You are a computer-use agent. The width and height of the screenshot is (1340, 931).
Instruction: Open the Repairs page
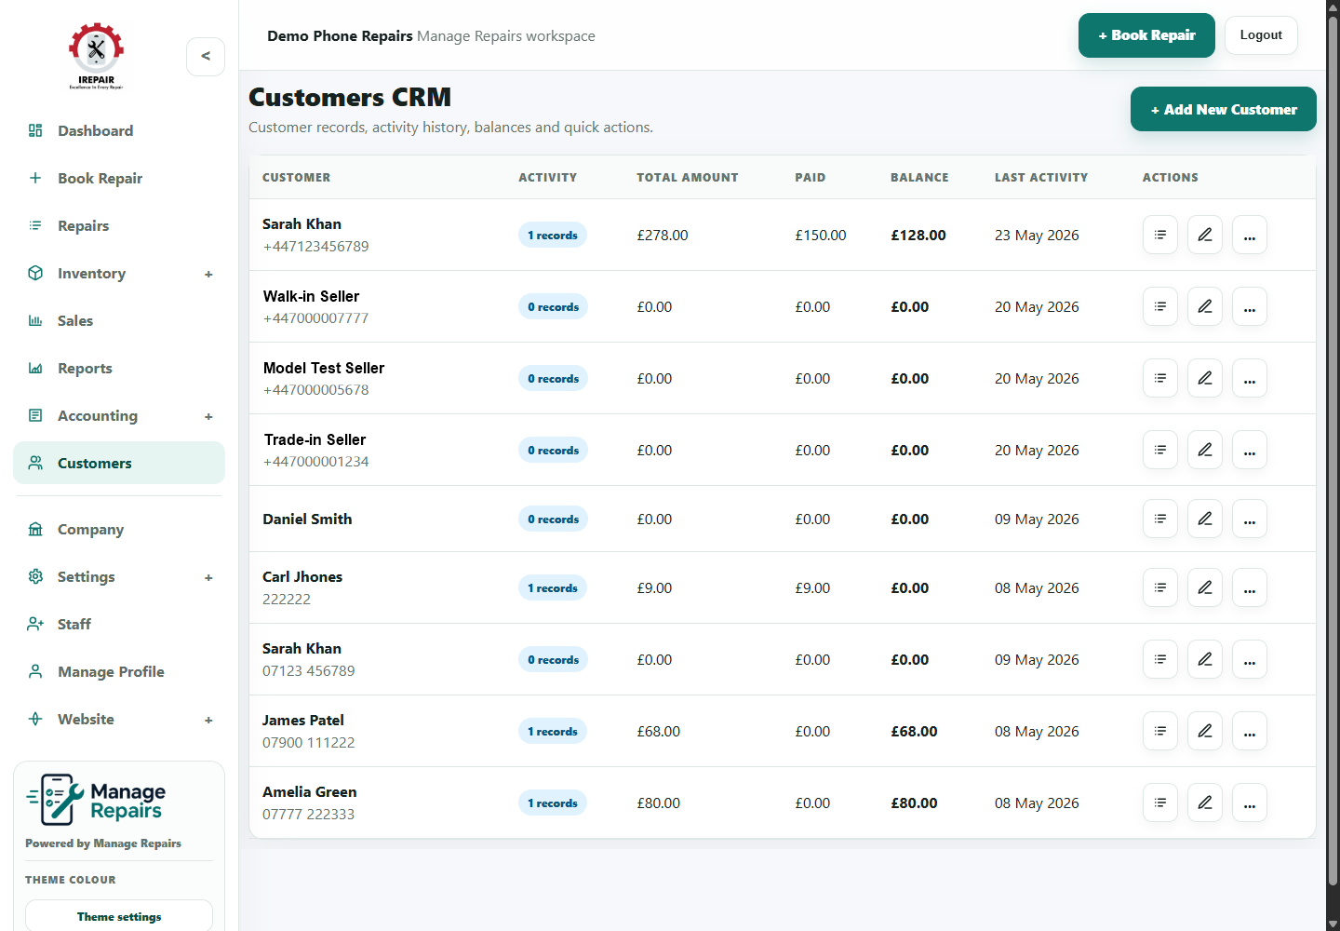(x=119, y=225)
